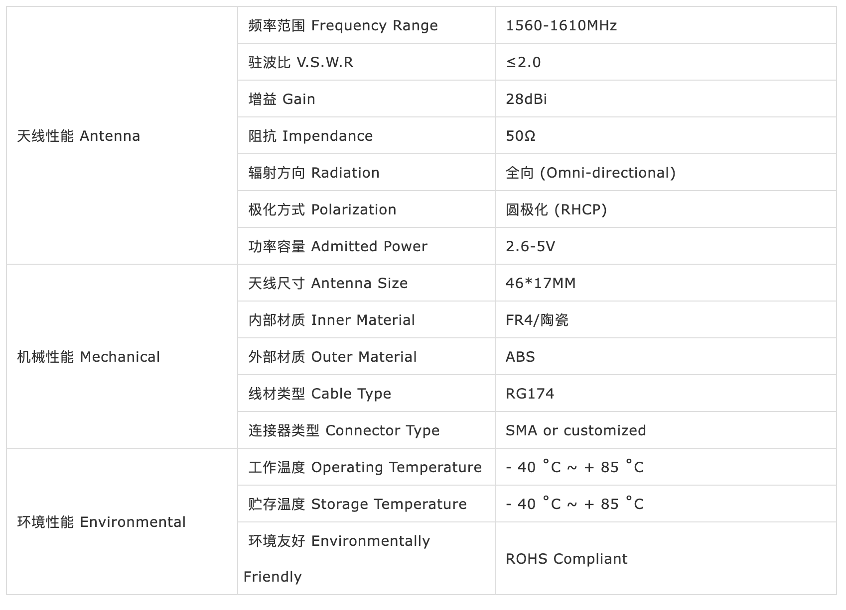The height and width of the screenshot is (610, 846).
Task: Click the ABS outer material value
Action: pos(520,357)
